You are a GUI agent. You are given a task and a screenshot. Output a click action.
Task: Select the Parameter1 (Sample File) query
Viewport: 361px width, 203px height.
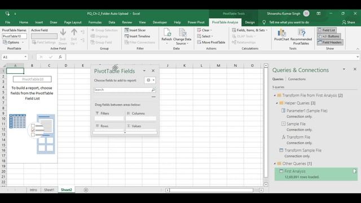307,111
